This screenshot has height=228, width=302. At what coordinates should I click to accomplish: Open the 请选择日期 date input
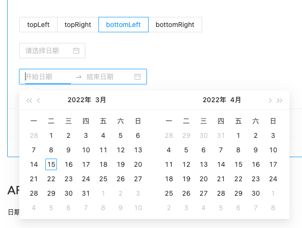[x=52, y=51]
